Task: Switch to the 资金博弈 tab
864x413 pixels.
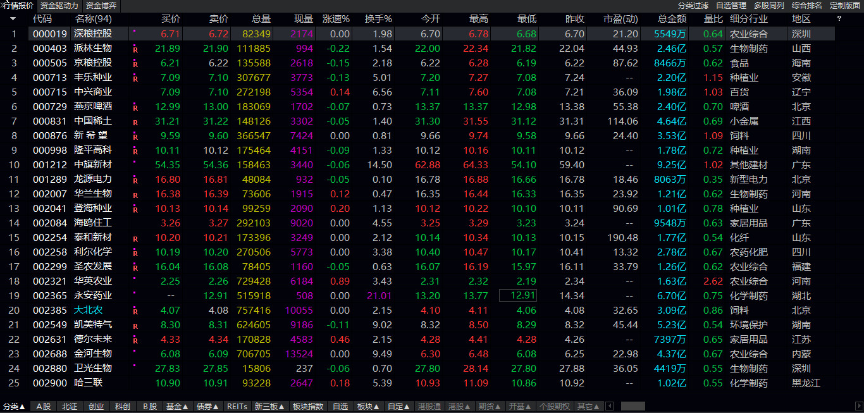Action: (x=101, y=6)
